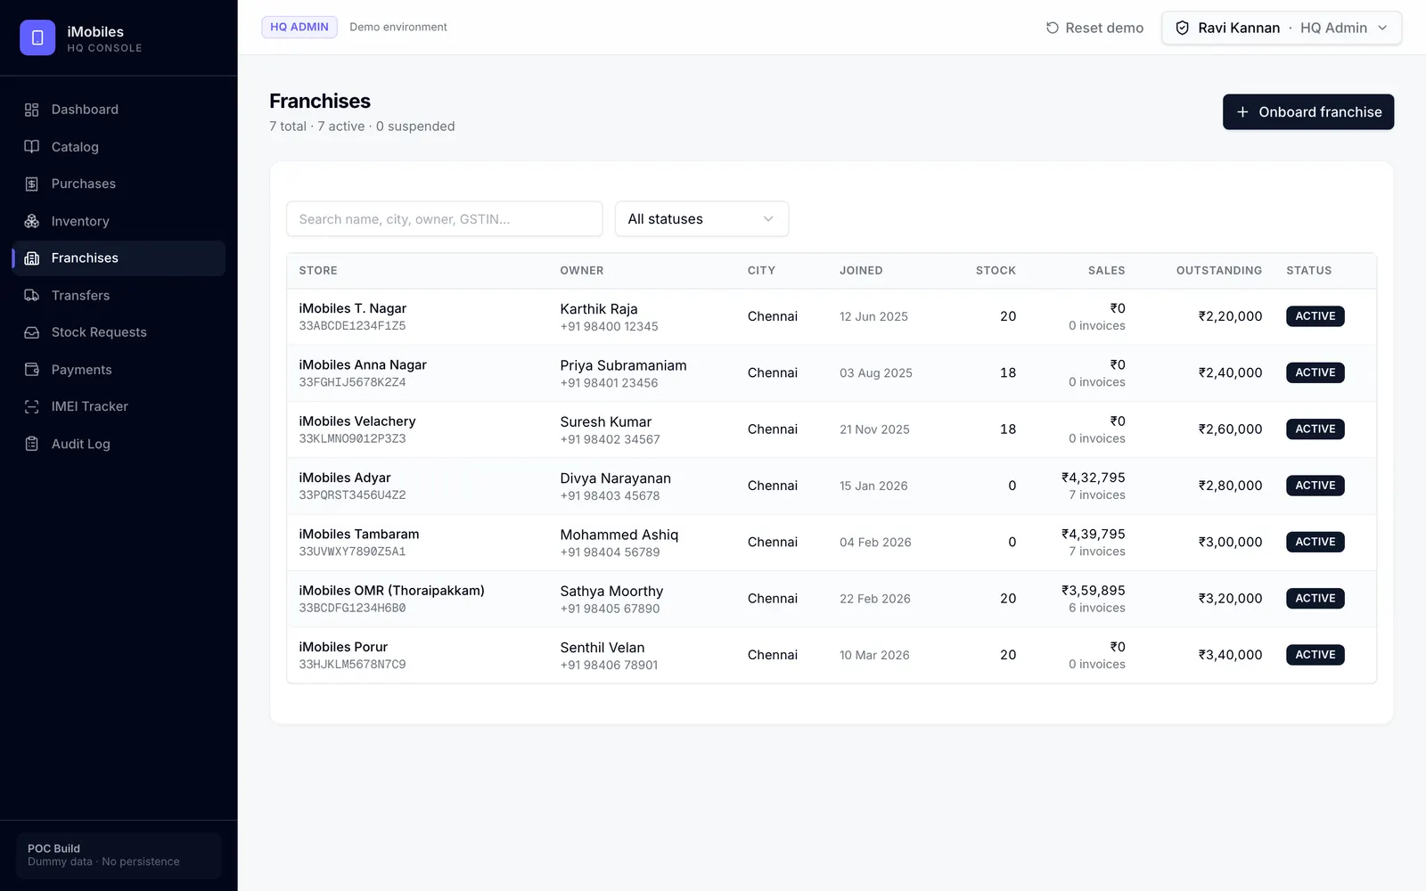Click the iMobiles logo icon
Image resolution: width=1426 pixels, height=891 pixels.
pos(37,37)
